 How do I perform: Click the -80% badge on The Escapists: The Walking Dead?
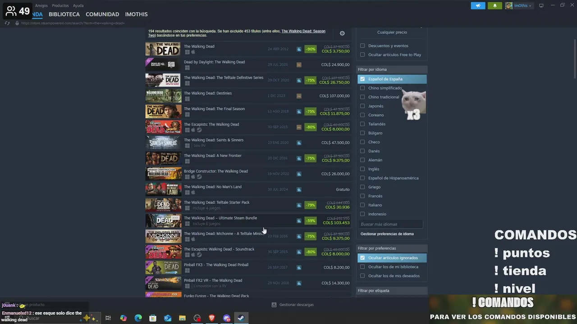point(311,127)
